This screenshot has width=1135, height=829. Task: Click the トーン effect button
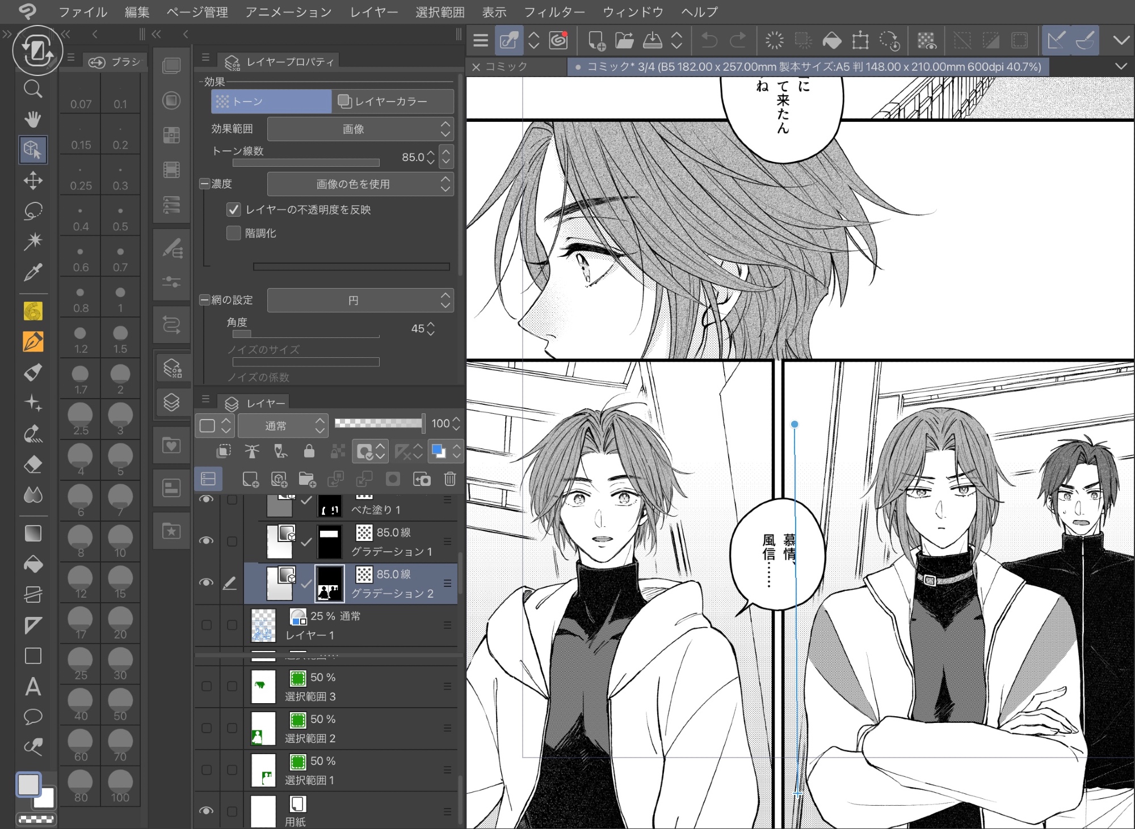pos(271,101)
